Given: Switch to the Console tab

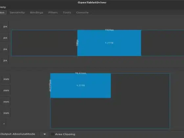Looking at the screenshot, I should tap(82, 12).
